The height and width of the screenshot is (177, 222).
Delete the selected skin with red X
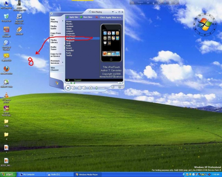(97, 17)
